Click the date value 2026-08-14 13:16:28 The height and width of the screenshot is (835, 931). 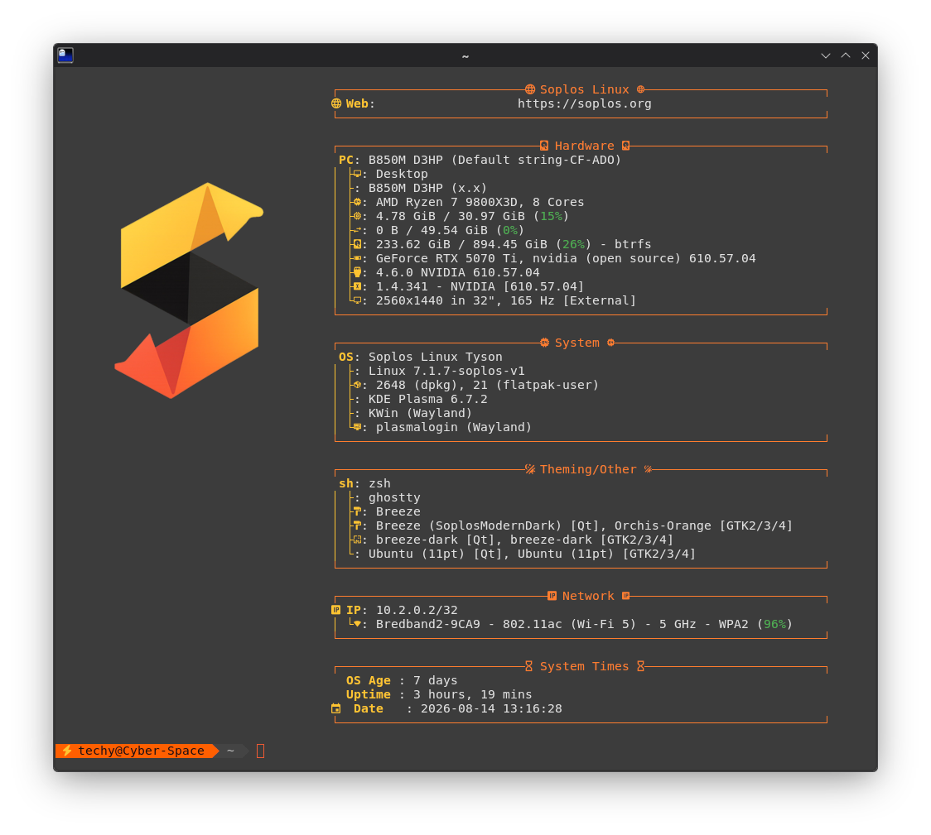tap(491, 708)
